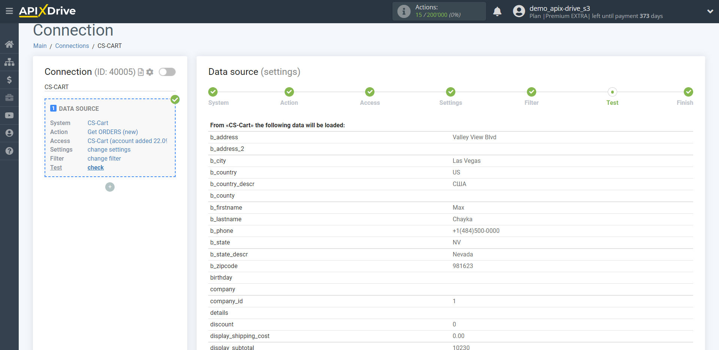Open connection notes document icon
The height and width of the screenshot is (350, 719).
[x=141, y=72]
